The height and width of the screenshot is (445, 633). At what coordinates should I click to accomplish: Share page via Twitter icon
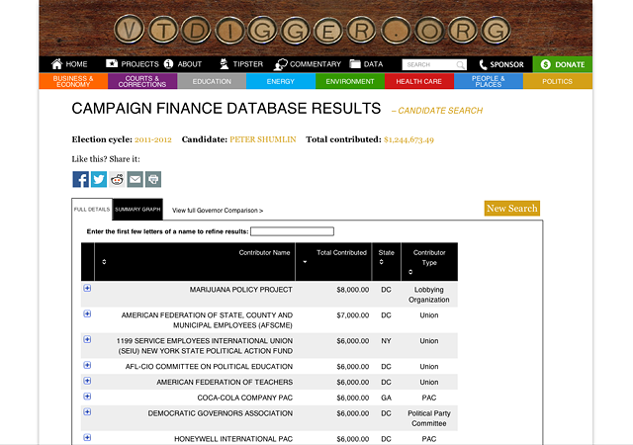99,179
